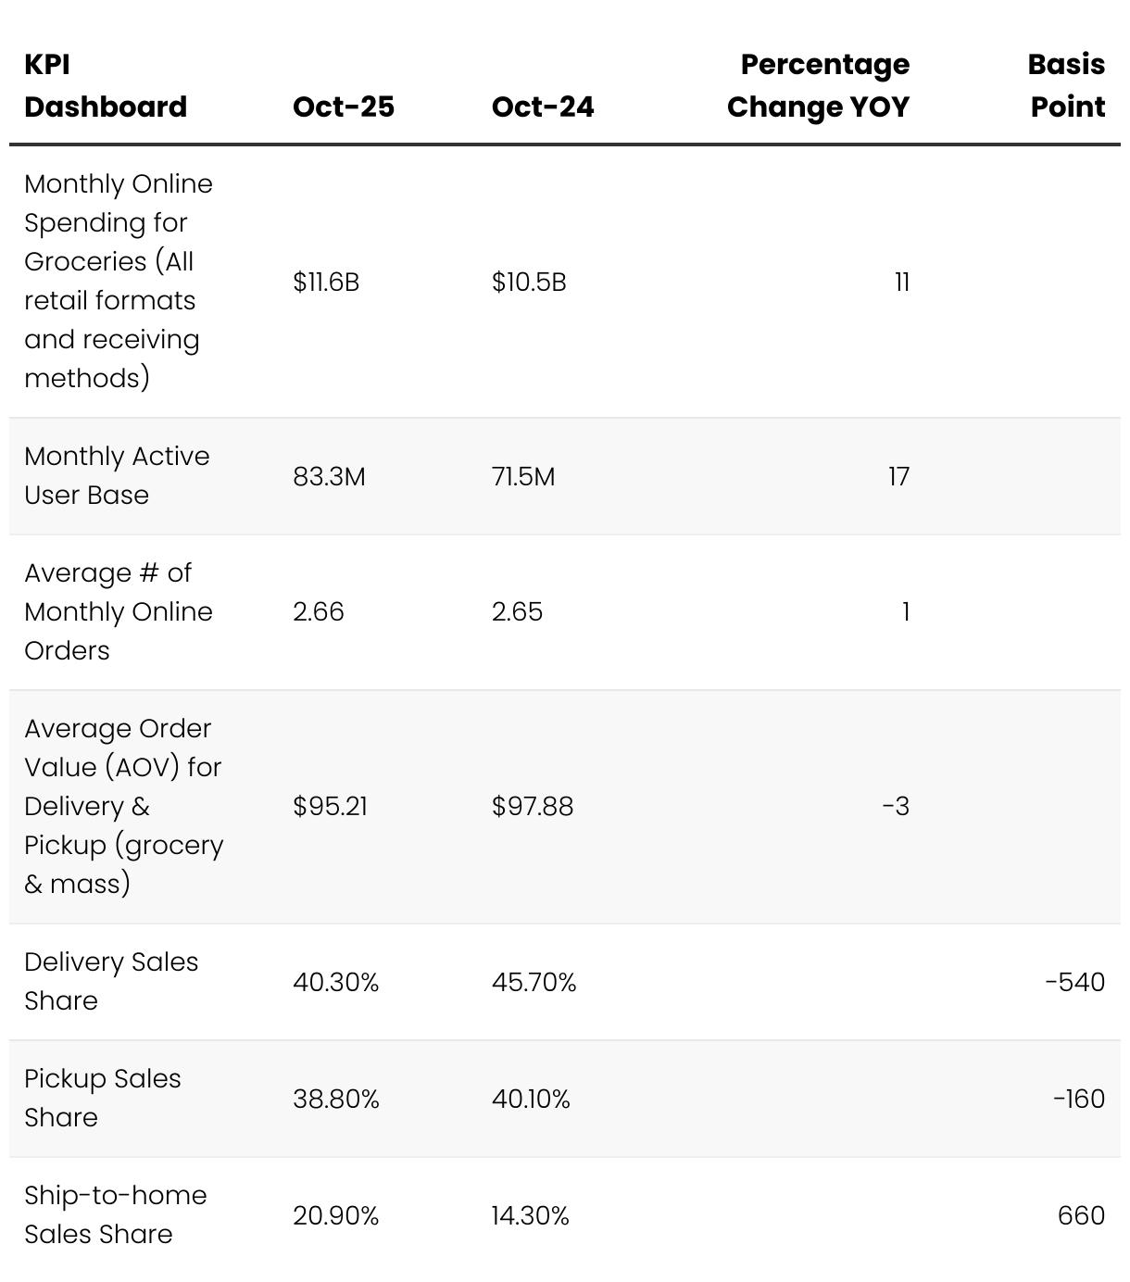Click the $95.21 order value cell

(x=330, y=806)
